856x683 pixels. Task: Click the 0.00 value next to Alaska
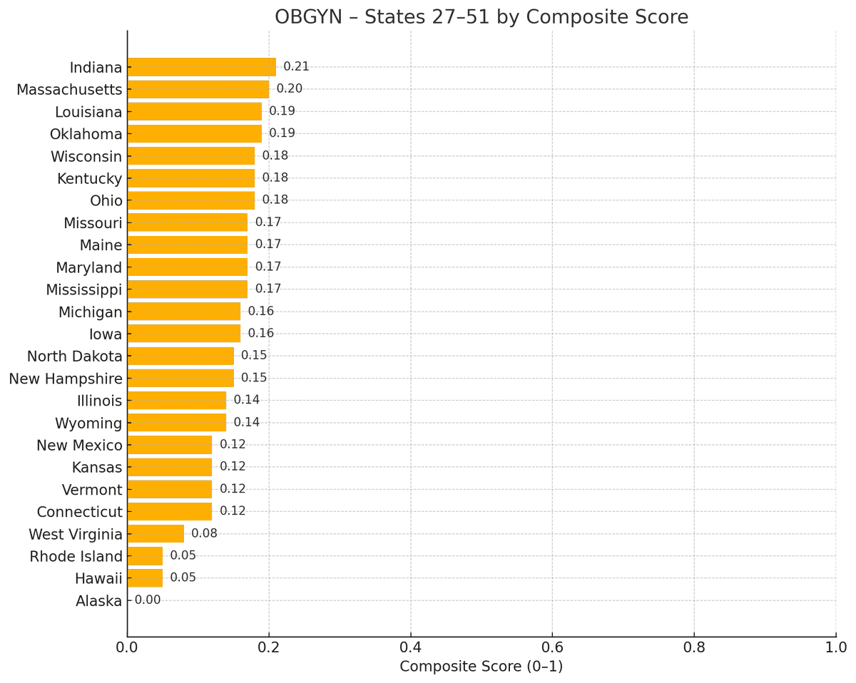point(148,600)
